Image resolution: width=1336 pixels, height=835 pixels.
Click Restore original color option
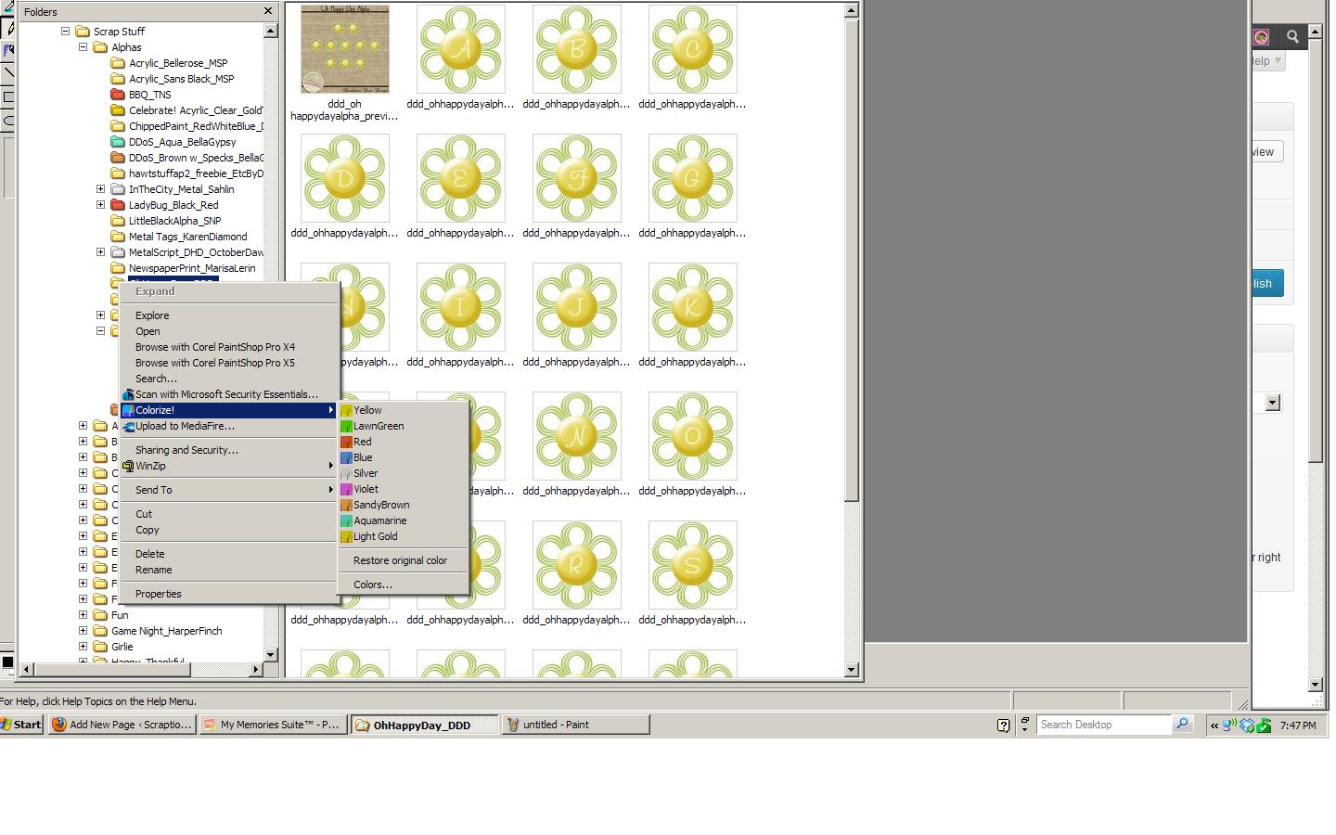click(400, 560)
